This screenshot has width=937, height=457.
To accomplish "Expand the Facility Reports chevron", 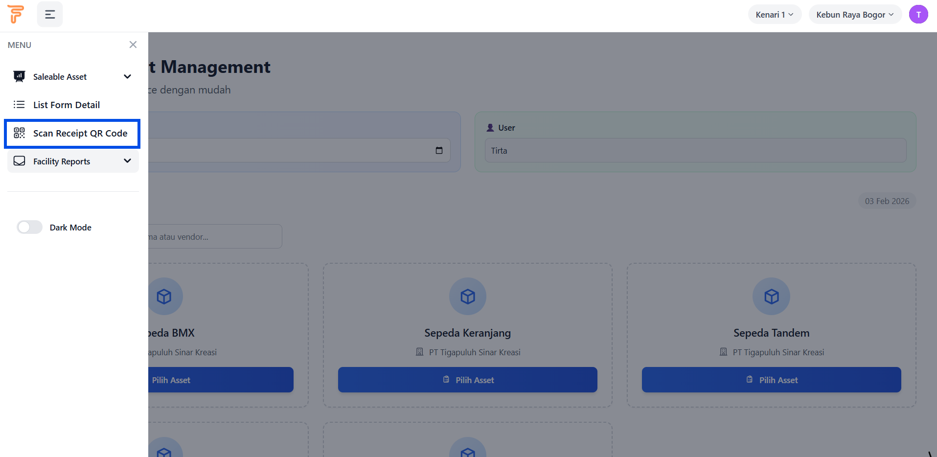I will point(127,161).
